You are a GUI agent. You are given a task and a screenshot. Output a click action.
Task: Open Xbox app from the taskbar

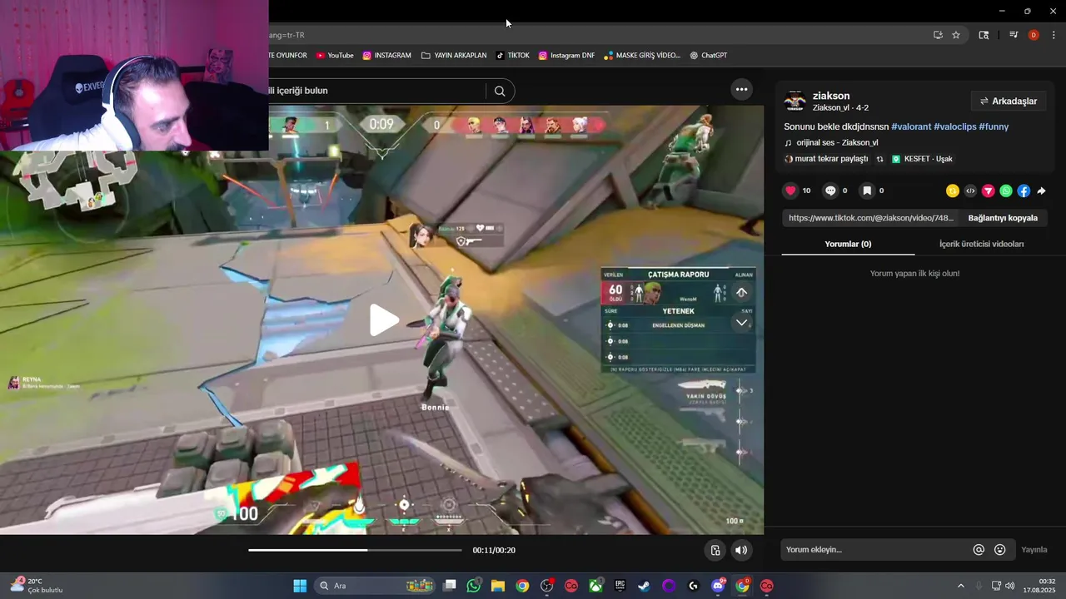tap(595, 586)
